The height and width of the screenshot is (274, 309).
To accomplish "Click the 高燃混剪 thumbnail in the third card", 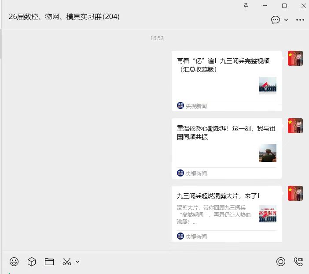I will point(268,214).
